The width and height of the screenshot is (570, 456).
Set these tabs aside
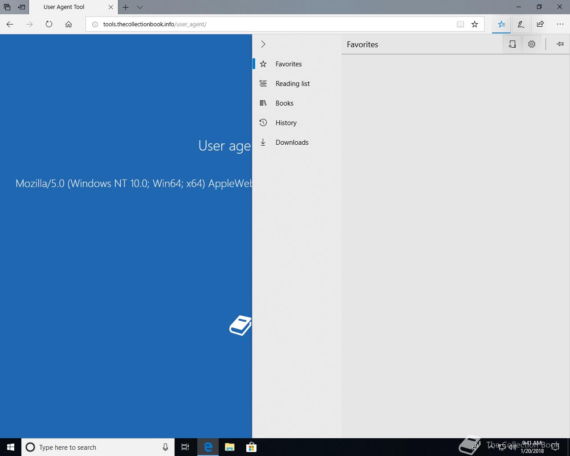point(21,7)
